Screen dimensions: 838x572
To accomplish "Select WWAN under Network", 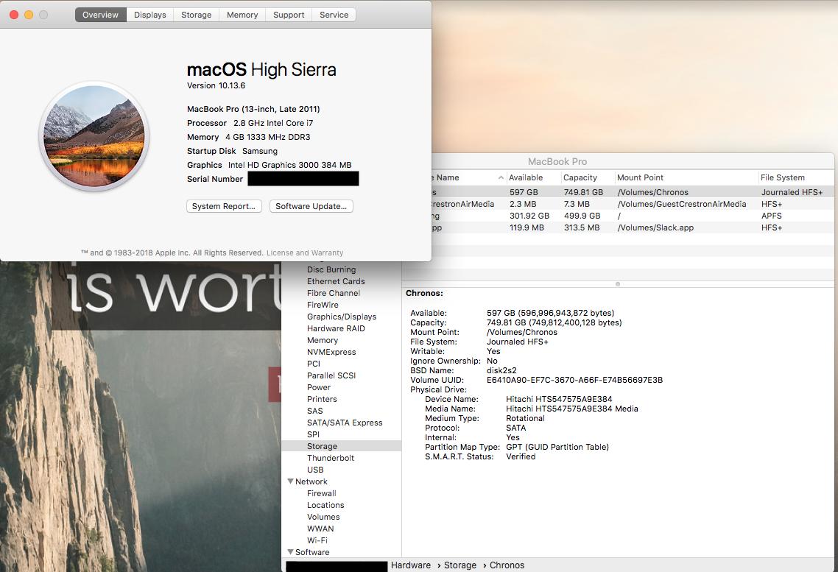I will (320, 529).
